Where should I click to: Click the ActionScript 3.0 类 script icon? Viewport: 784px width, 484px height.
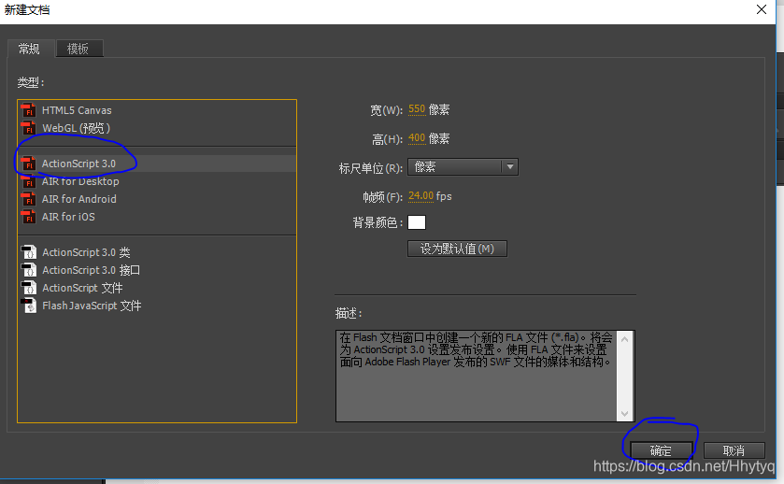click(x=28, y=252)
